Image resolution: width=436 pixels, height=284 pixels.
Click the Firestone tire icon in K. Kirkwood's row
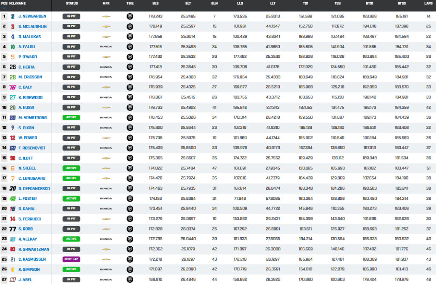coord(130,97)
